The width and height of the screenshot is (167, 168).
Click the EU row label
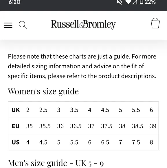tap(16, 126)
